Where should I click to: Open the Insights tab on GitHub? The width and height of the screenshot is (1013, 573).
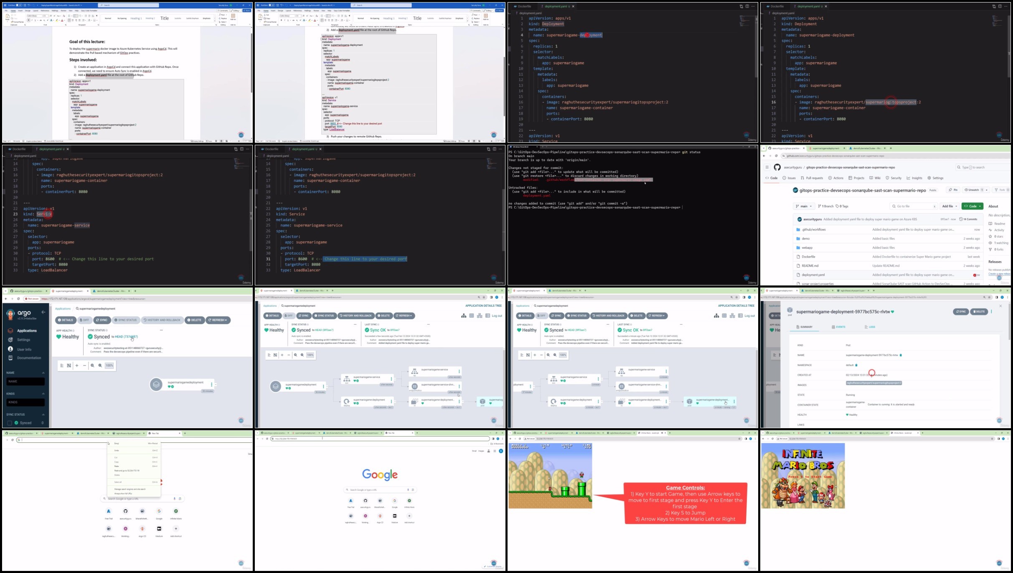pyautogui.click(x=914, y=178)
